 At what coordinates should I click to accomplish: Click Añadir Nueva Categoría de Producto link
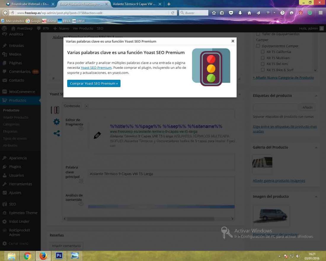click(283, 78)
